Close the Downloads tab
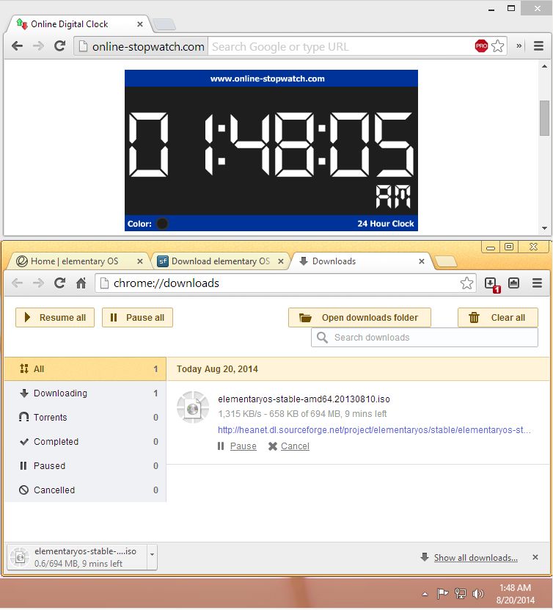Viewport: 553px width, 610px height. (x=421, y=261)
